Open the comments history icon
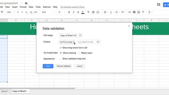 (158, 5)
